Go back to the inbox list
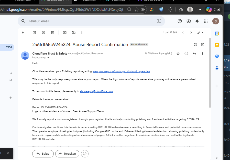This screenshot has width=230, height=160. tap(23, 33)
